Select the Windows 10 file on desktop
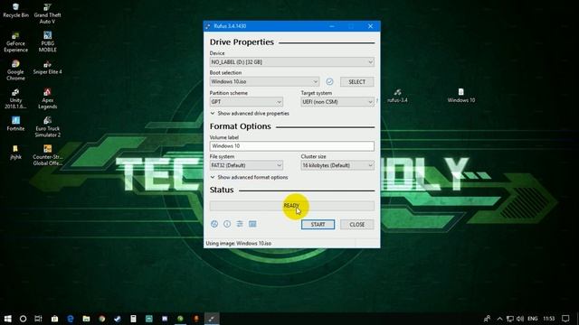This screenshot has height=325, width=579. coord(460,96)
